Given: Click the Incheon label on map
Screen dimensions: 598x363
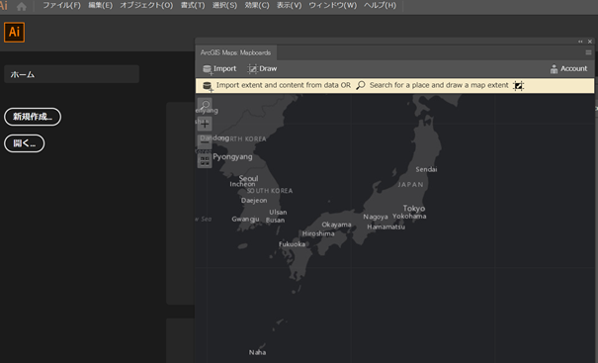Looking at the screenshot, I should (242, 184).
